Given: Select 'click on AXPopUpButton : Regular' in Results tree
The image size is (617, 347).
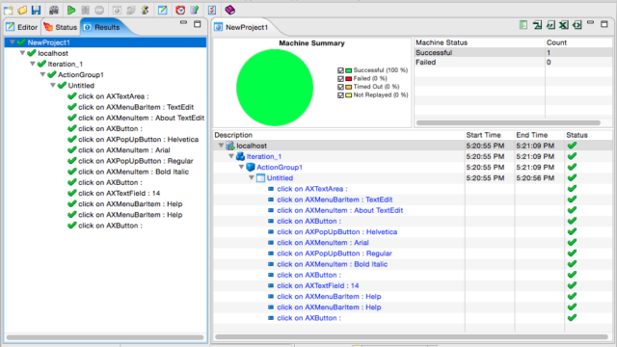Looking at the screenshot, I should pyautogui.click(x=135, y=161).
